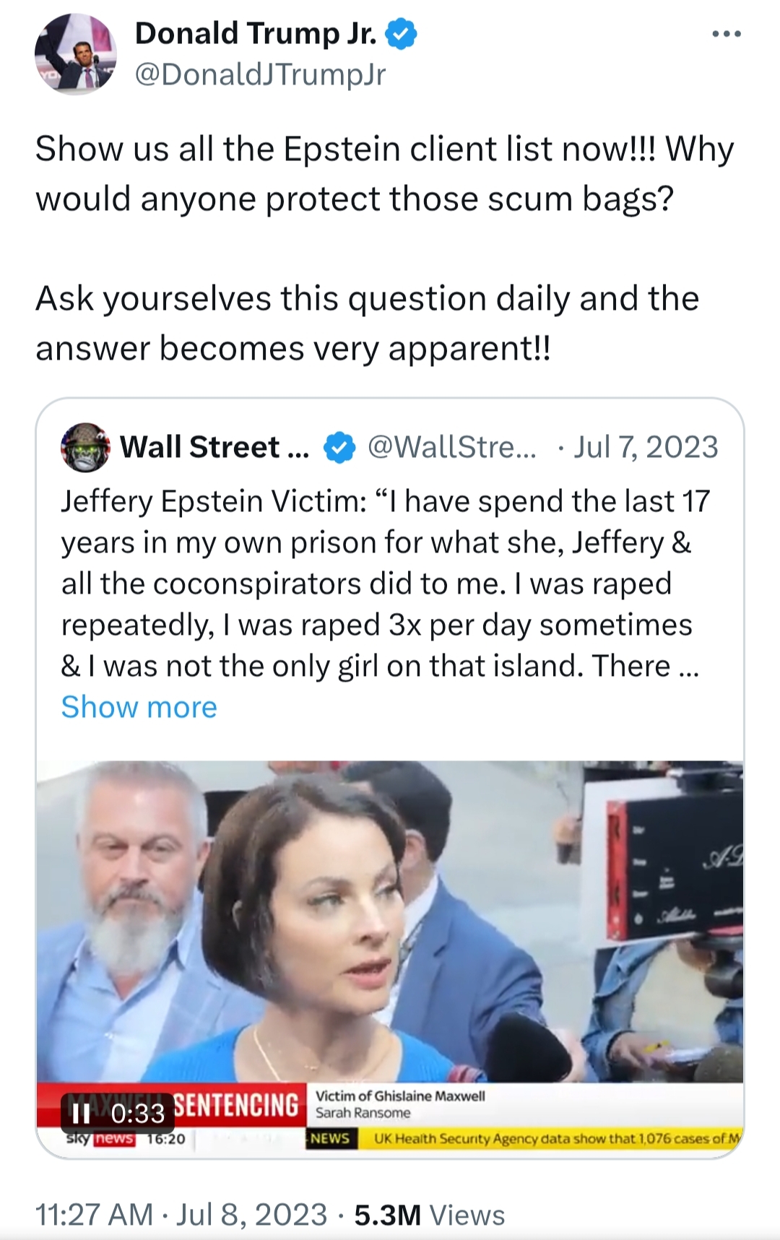
Task: Open the @DonaldJTrumpJr handle link
Action: point(260,74)
